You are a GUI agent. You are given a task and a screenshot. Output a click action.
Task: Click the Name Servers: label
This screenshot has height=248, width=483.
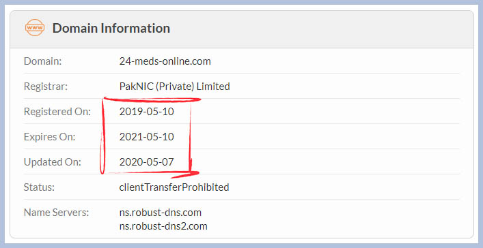[x=57, y=213]
